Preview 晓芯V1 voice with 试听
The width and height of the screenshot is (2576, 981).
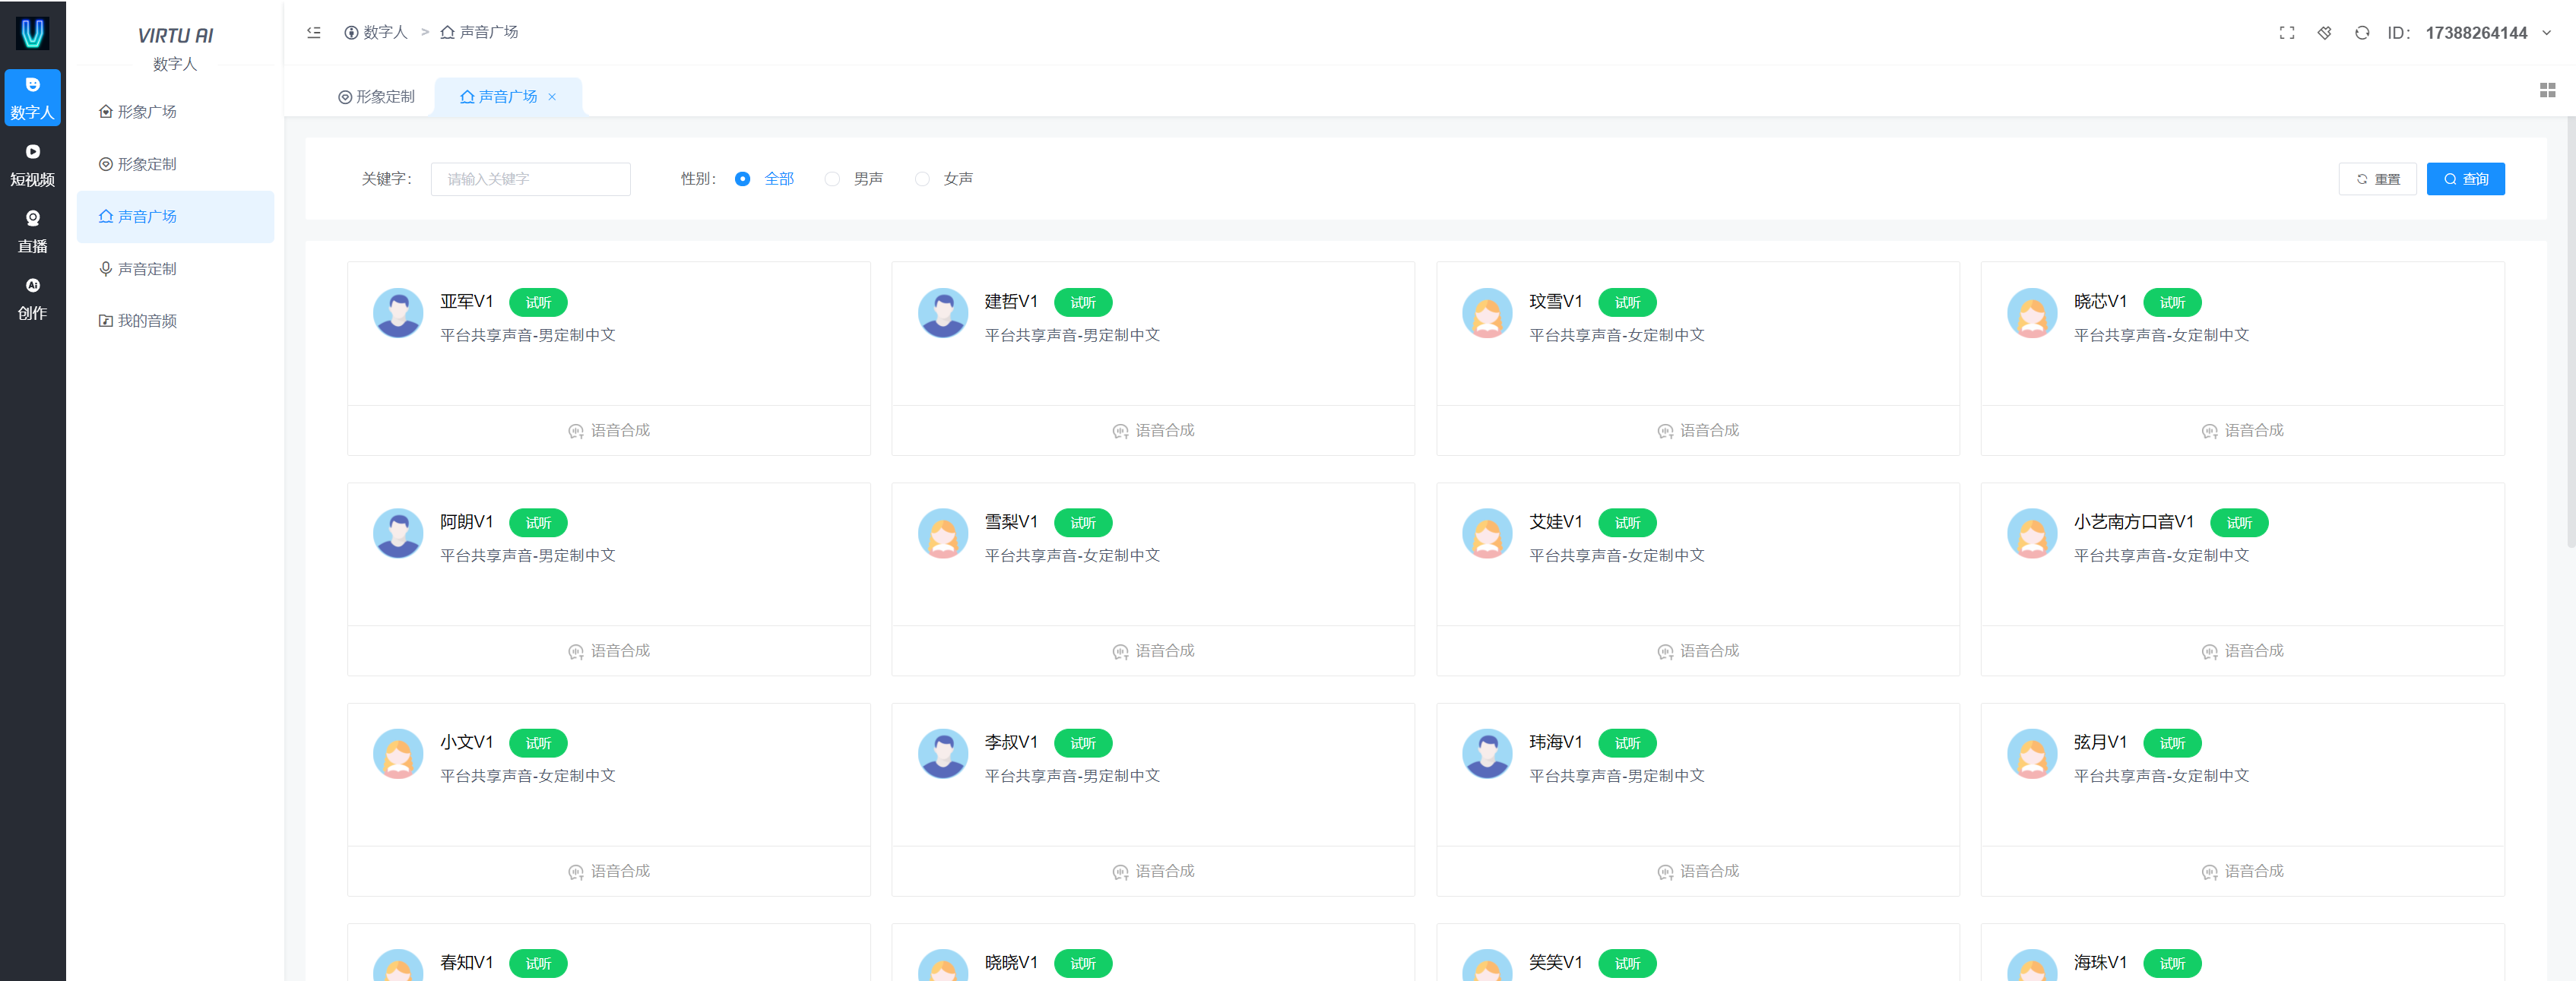[x=2172, y=302]
